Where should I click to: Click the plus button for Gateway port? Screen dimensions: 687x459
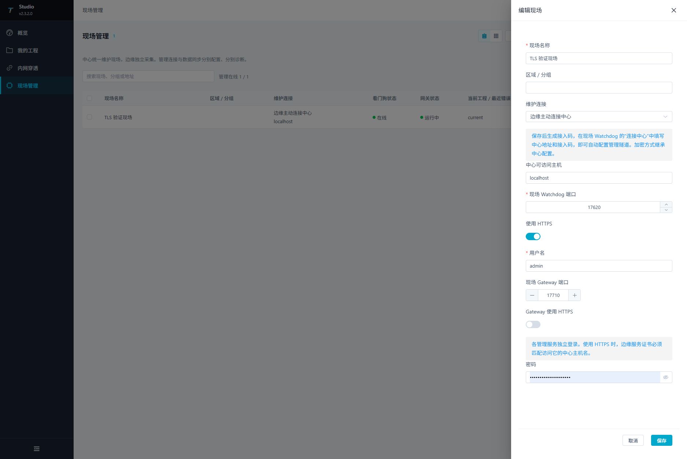[x=575, y=295]
